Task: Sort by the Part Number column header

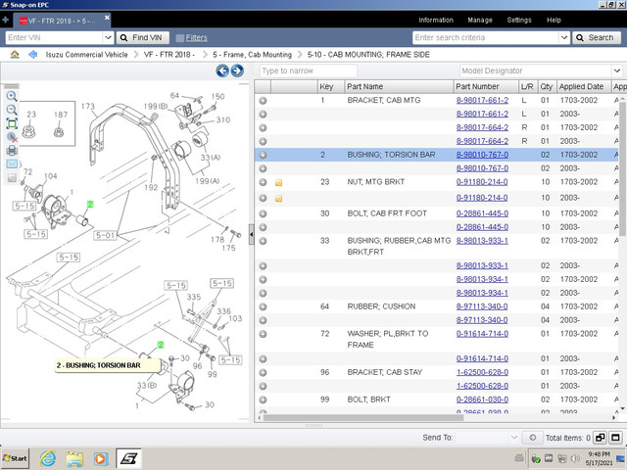Action: (x=486, y=86)
